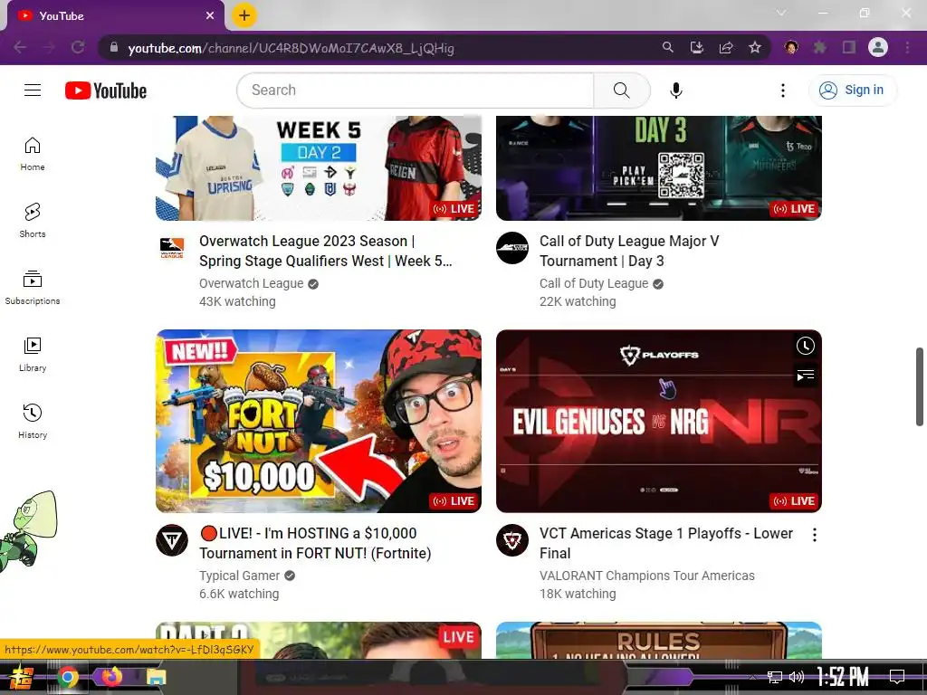Open the Start menu
927x695 pixels.
coord(22,677)
